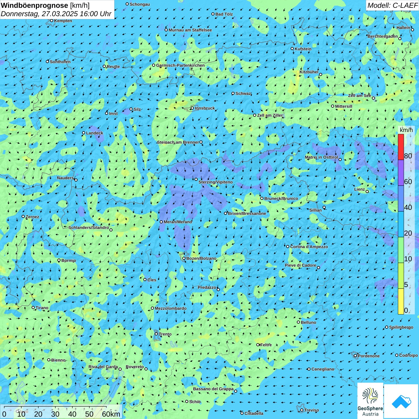419x419 pixels.
Task: Select the 'Steinach am Brenner' label
Action: [178, 142]
